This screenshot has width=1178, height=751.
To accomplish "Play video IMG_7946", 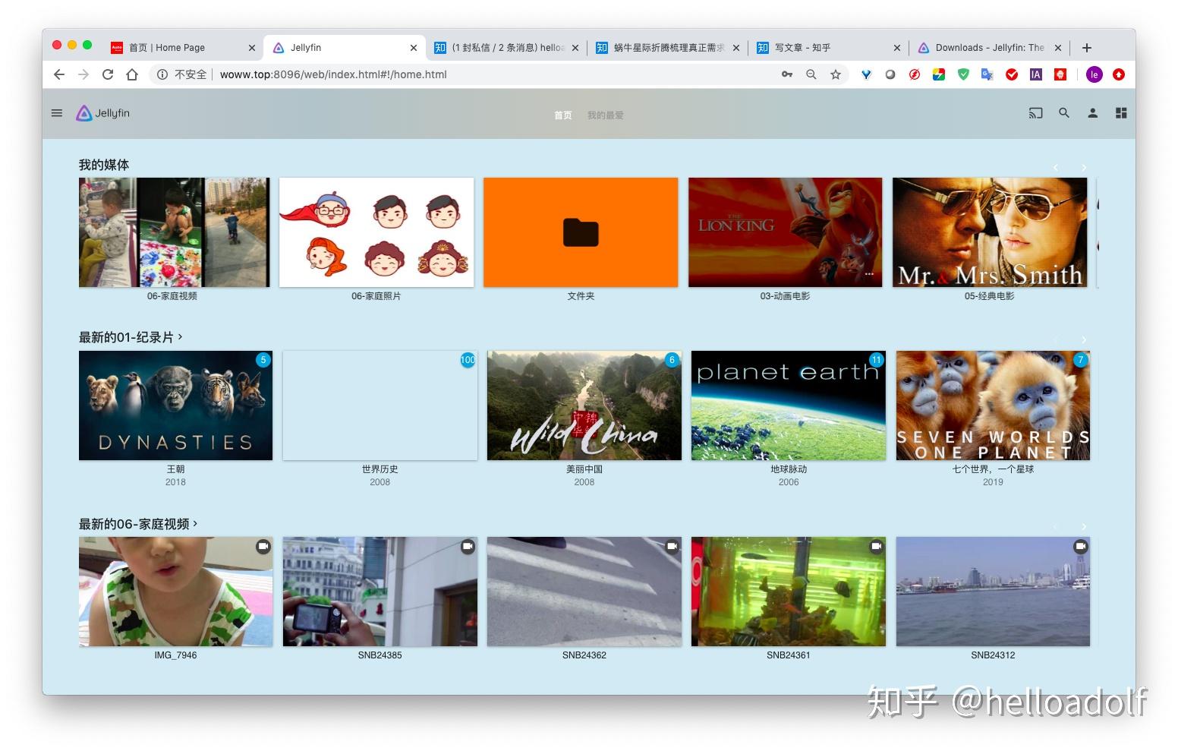I will [175, 592].
